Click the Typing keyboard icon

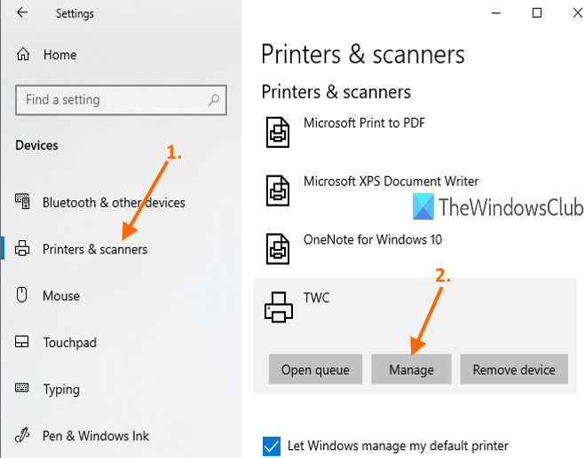tap(21, 388)
